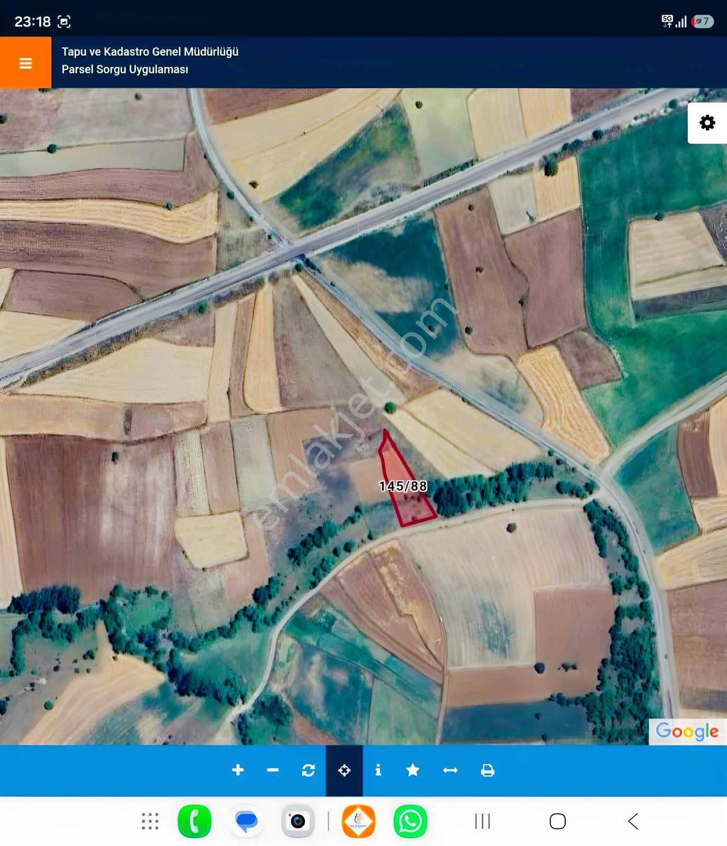Refresh the map view

coord(308,770)
